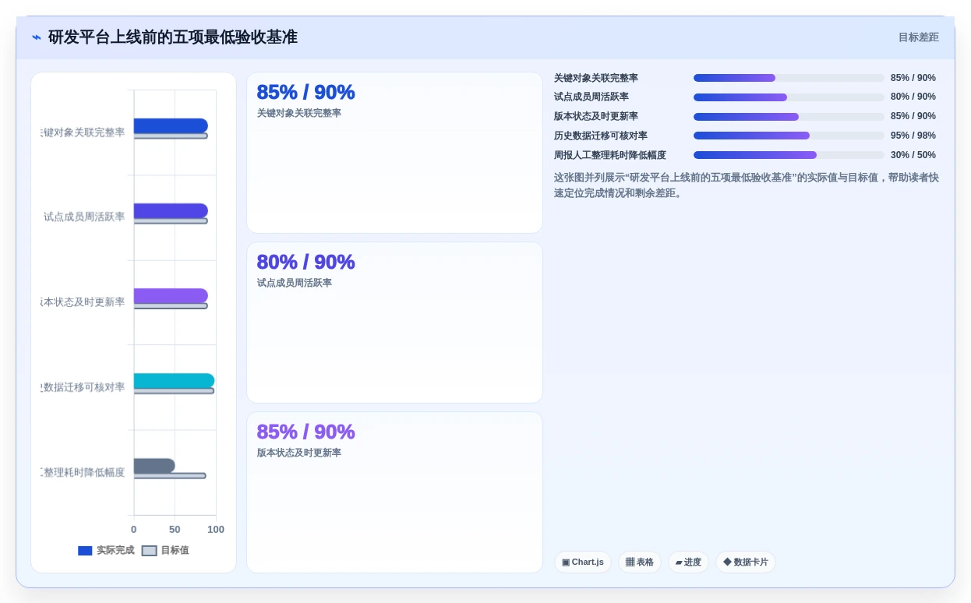Open the 80% / 90% 试点成员周活跃率 card
This screenshot has width=971, height=603.
394,323
